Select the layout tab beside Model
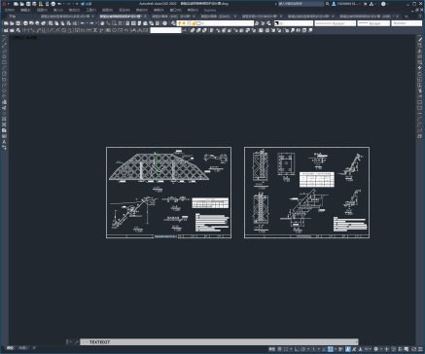This screenshot has width=425, height=354. coord(23,348)
